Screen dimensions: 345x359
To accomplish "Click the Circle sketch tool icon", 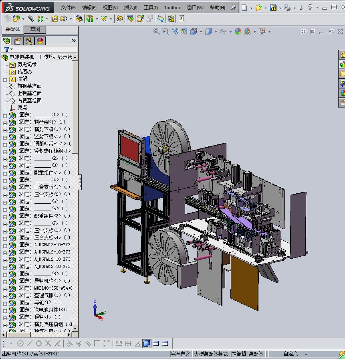I will tap(20, 343).
